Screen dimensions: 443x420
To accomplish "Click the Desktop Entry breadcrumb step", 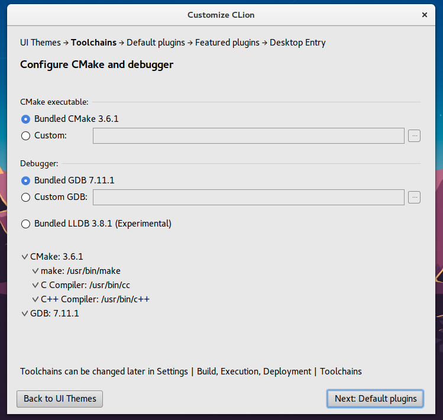I will [x=298, y=43].
